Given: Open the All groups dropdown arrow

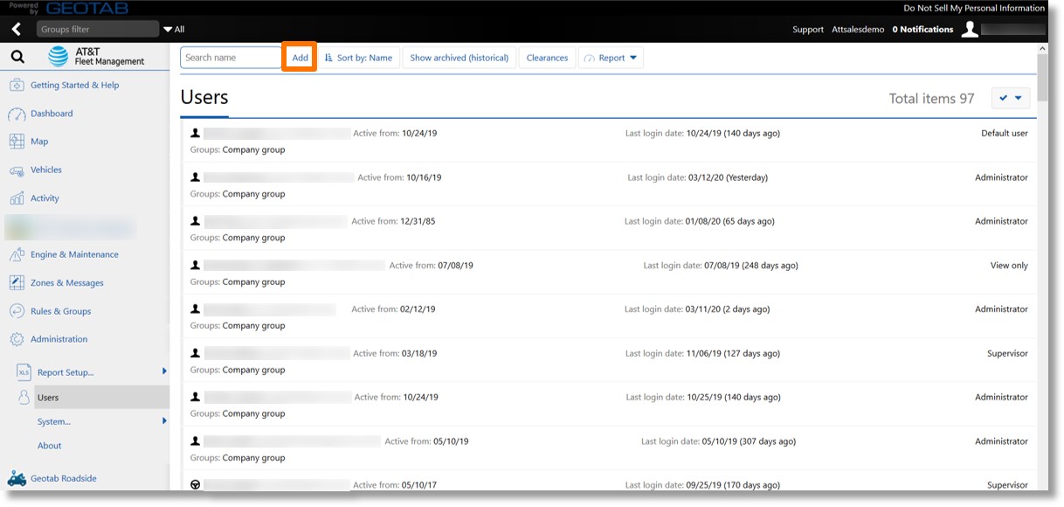Looking at the screenshot, I should [x=168, y=30].
